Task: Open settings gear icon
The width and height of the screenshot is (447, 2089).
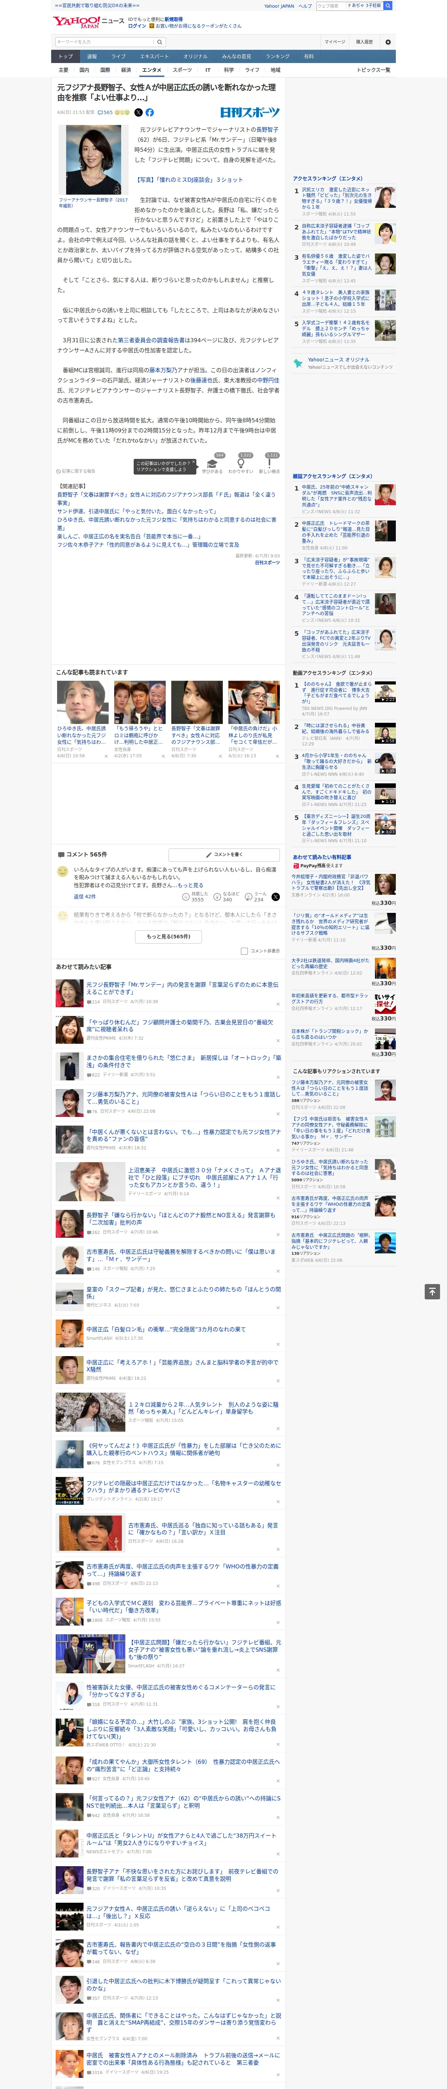Action: (388, 41)
